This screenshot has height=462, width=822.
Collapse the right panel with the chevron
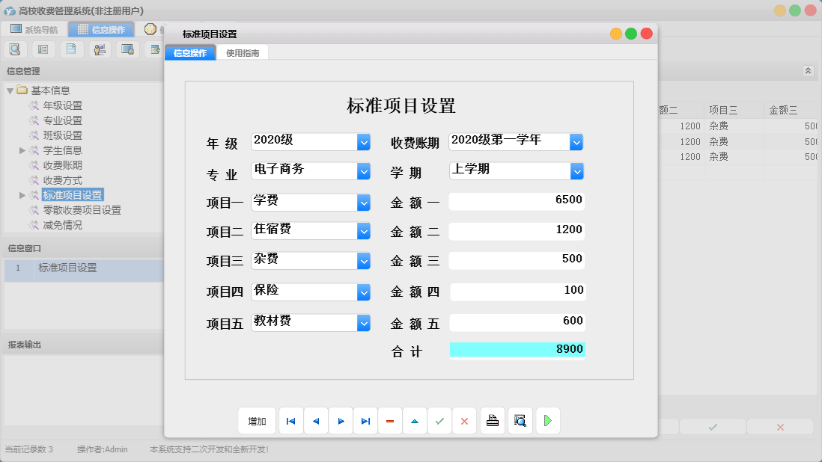point(809,70)
